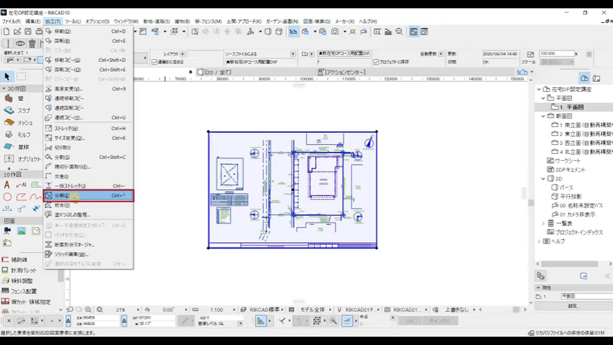Open the ガーデン・庭園(N) menu
The width and height of the screenshot is (613, 345).
click(x=281, y=21)
